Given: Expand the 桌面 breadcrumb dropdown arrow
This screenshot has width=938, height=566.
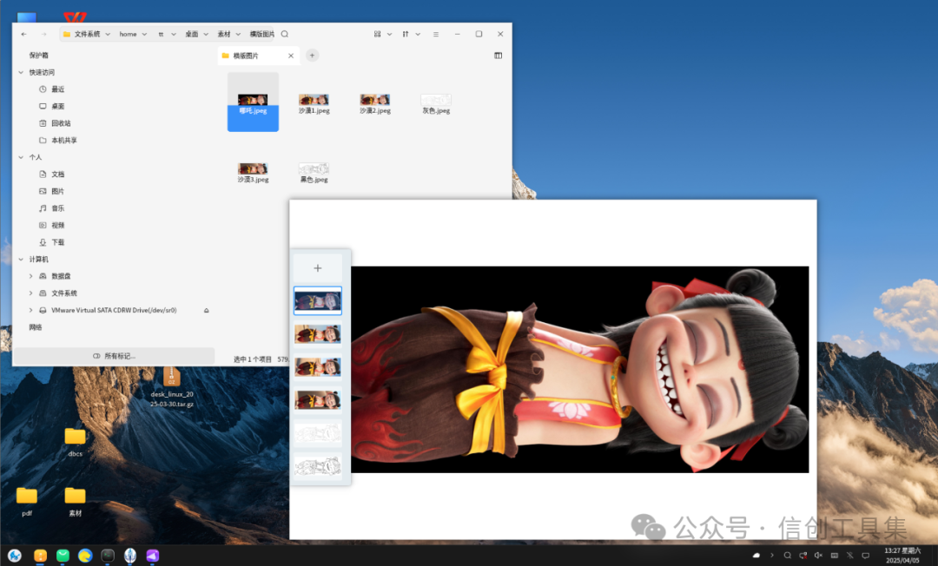Looking at the screenshot, I should [x=206, y=34].
